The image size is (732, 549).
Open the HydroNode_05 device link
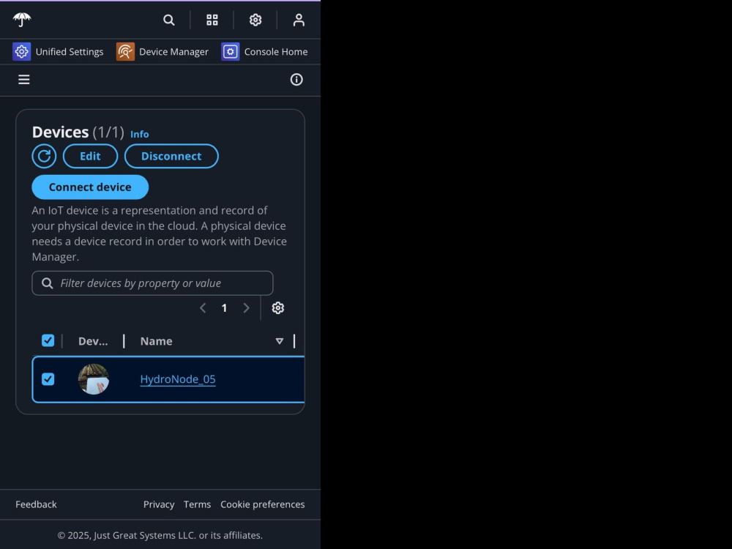(x=178, y=379)
